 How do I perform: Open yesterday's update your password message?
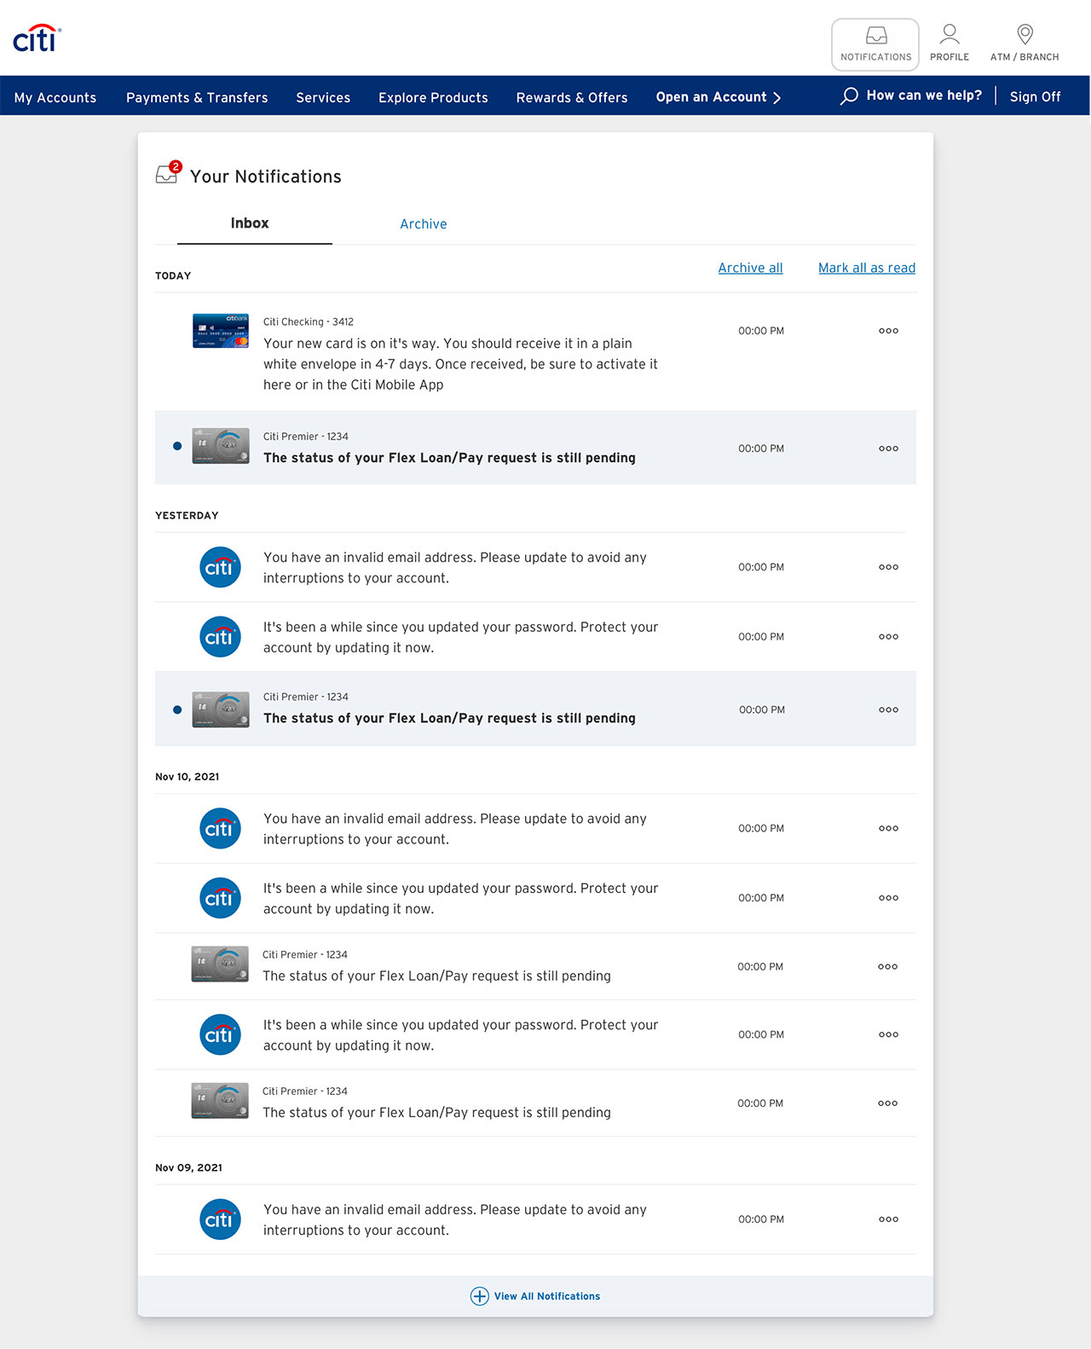[x=460, y=637]
